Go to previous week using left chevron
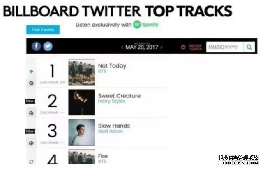 pos(122,47)
